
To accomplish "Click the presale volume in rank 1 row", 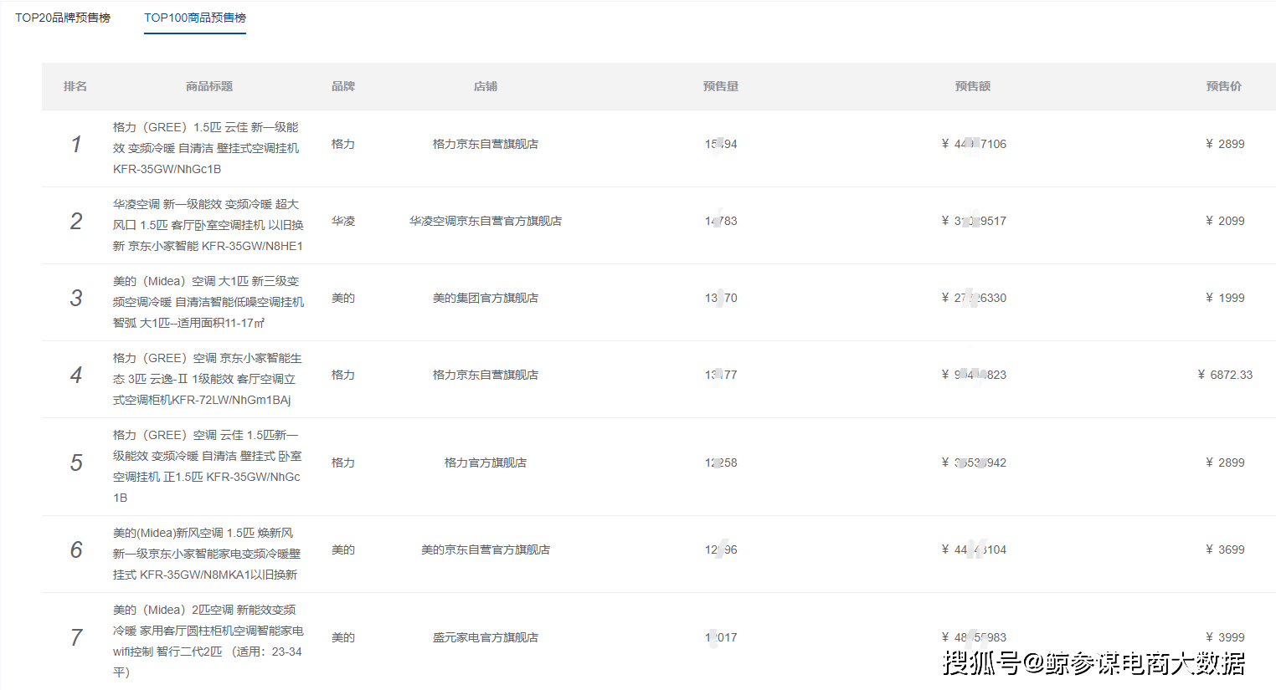I will [x=721, y=144].
